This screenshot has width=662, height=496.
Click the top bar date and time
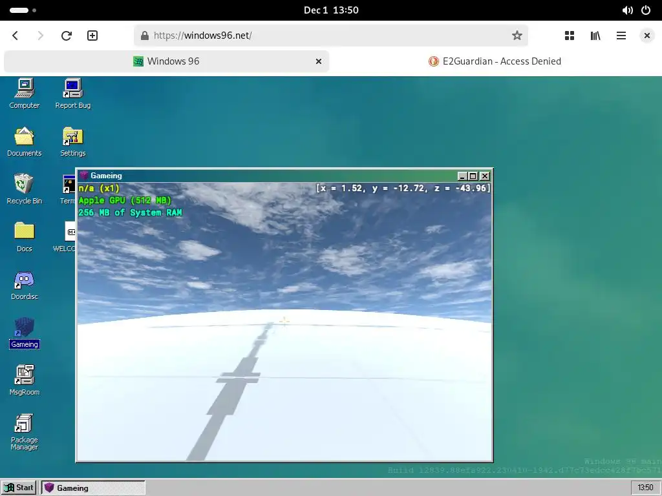(x=331, y=10)
